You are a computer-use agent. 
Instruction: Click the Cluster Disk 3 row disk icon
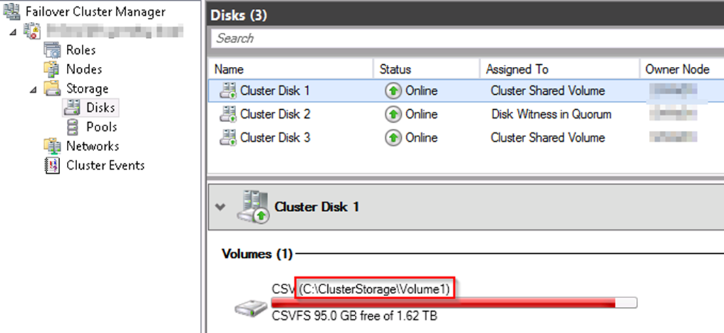coord(228,137)
